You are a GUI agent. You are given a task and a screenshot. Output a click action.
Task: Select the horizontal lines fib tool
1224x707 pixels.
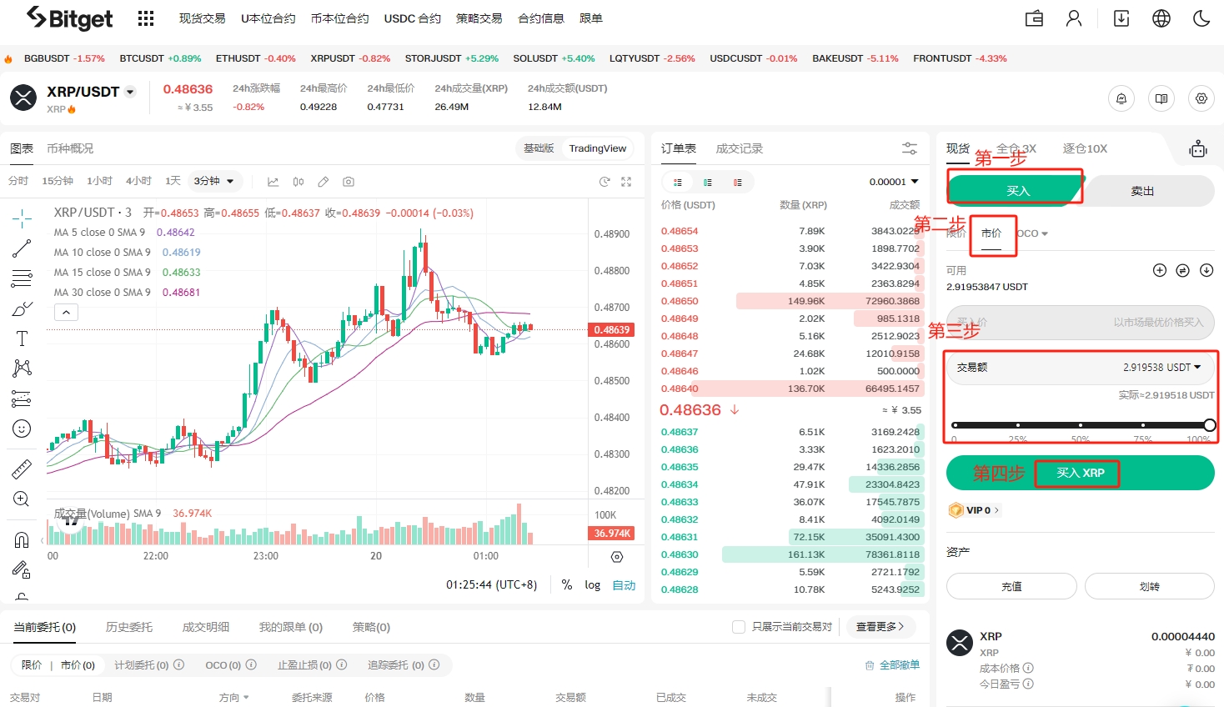[23, 278]
